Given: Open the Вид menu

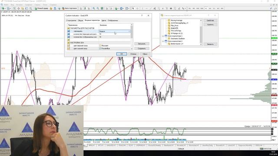Looking at the screenshot, I should coord(13,5).
